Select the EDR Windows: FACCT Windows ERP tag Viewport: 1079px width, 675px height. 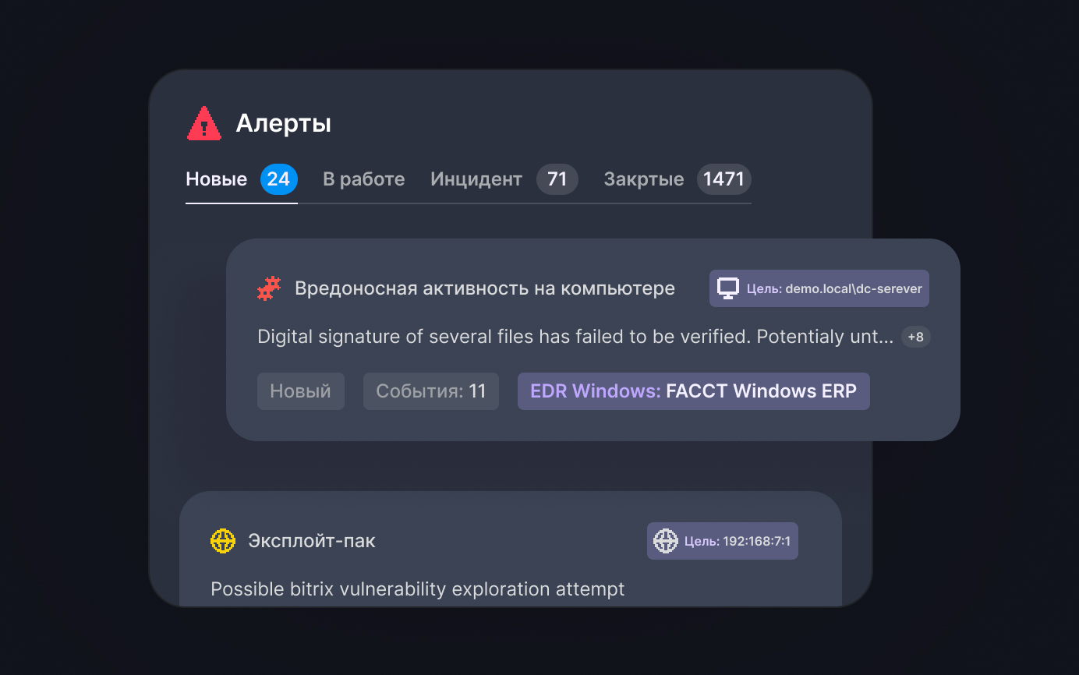693,391
